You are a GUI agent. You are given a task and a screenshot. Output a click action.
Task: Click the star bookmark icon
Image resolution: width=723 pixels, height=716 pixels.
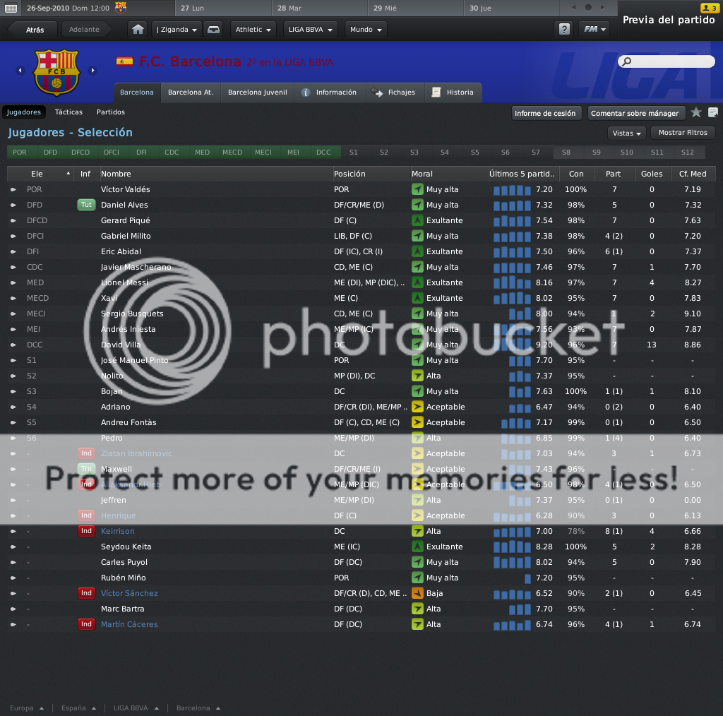click(695, 112)
